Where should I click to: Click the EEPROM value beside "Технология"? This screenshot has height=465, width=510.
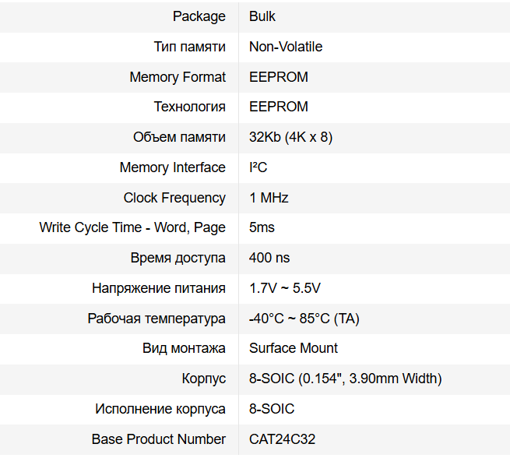coord(278,107)
